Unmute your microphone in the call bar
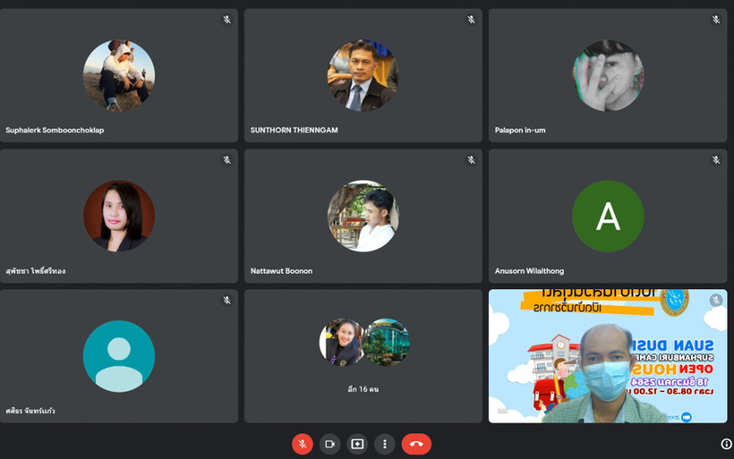734x459 pixels. pos(303,444)
